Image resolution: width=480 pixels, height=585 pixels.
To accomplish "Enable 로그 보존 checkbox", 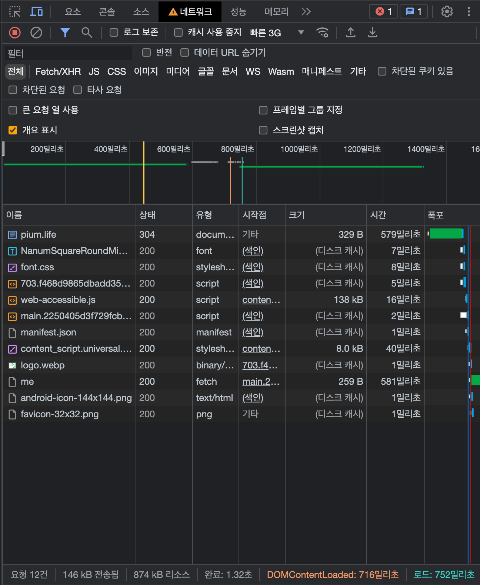I will 114,33.
